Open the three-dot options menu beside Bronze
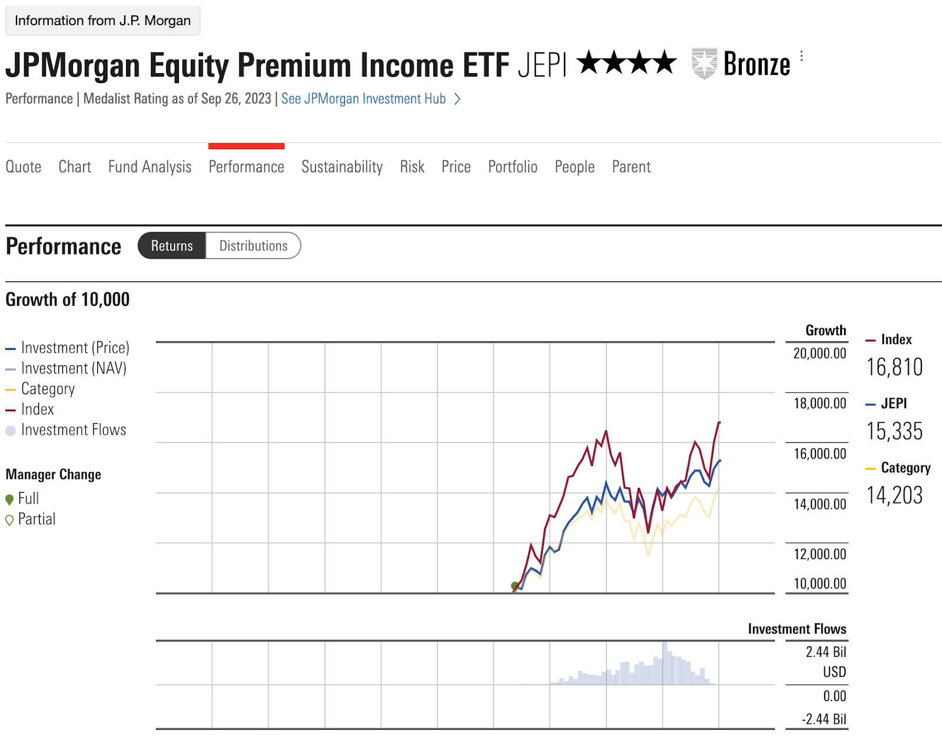The width and height of the screenshot is (942, 740). pyautogui.click(x=801, y=57)
